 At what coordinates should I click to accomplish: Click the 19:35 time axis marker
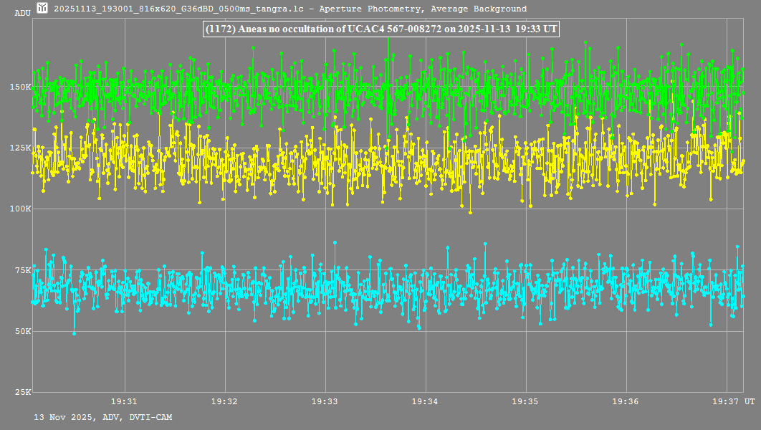pos(526,402)
